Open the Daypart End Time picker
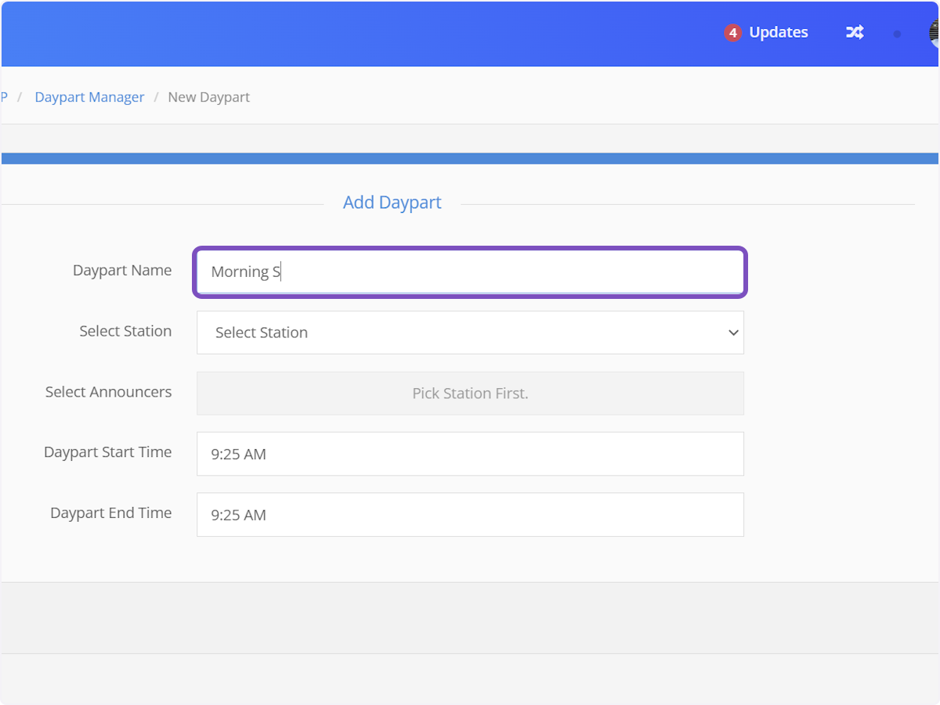 470,515
